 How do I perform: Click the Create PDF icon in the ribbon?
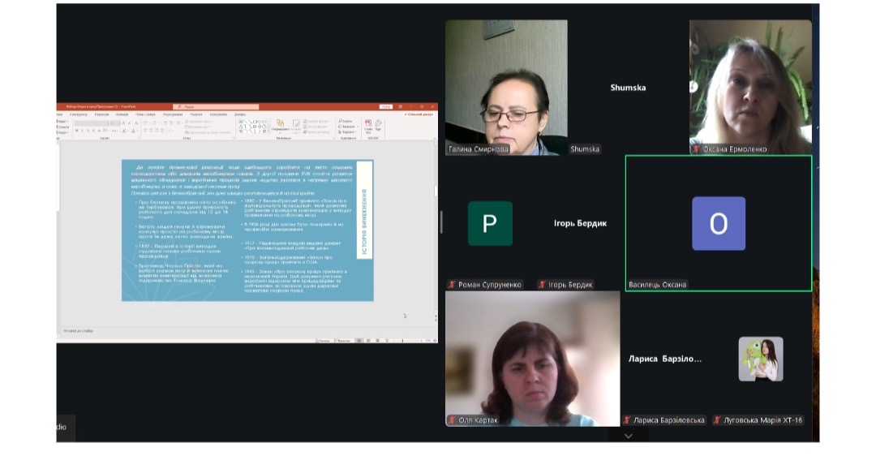click(x=368, y=126)
